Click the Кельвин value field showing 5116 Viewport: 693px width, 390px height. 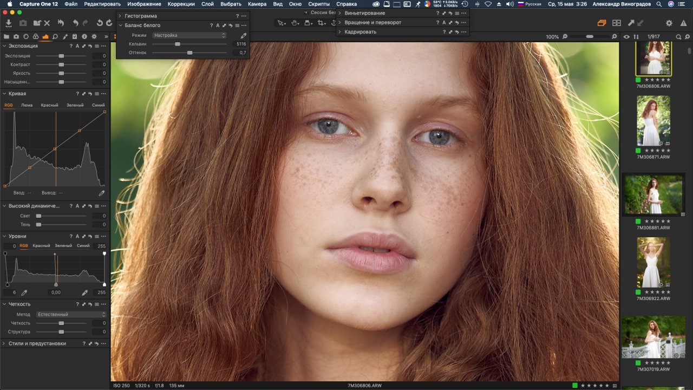[239, 44]
